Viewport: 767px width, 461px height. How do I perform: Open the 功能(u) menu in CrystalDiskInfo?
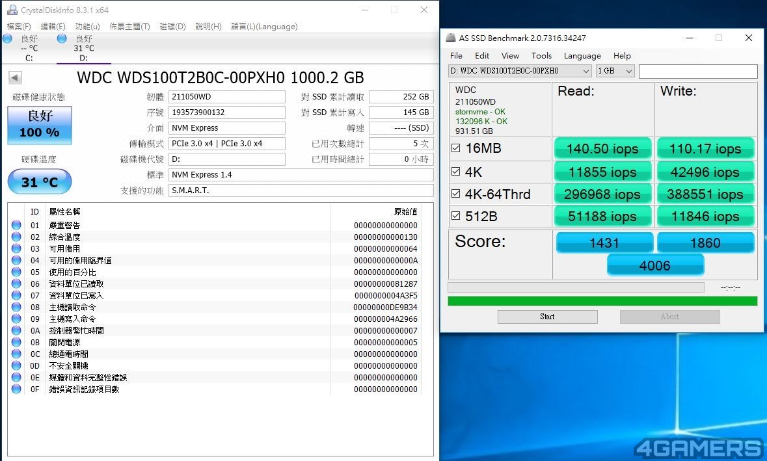coord(88,27)
